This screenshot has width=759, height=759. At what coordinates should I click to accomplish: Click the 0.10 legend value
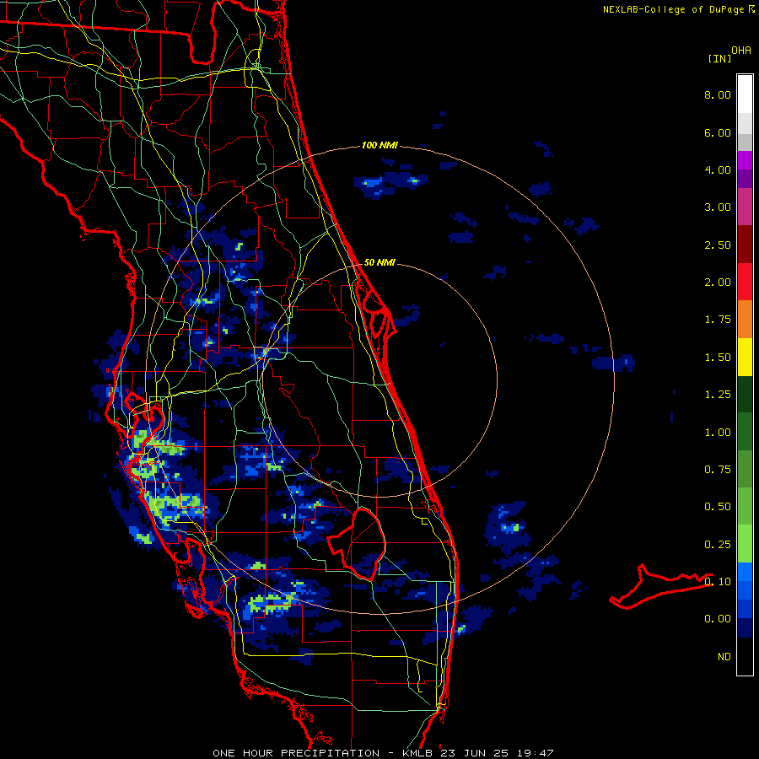(x=718, y=582)
